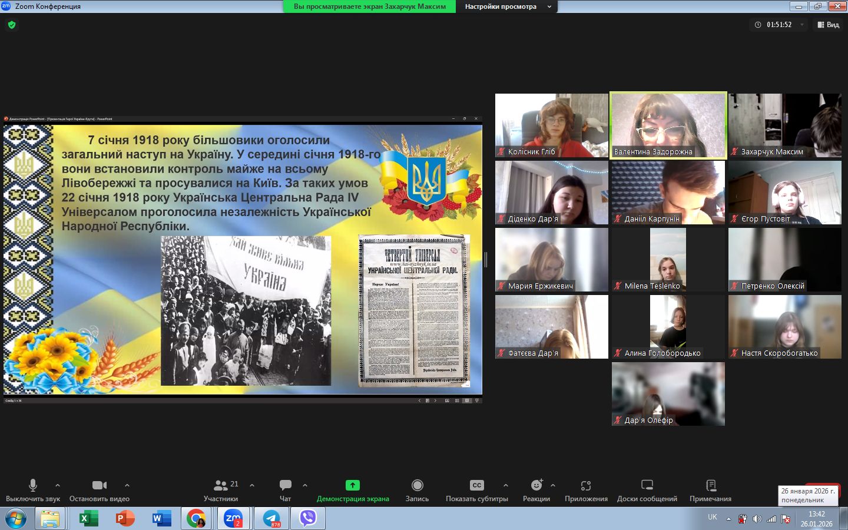
Task: Expand audio options arrow beside microphone
Action: [58, 485]
